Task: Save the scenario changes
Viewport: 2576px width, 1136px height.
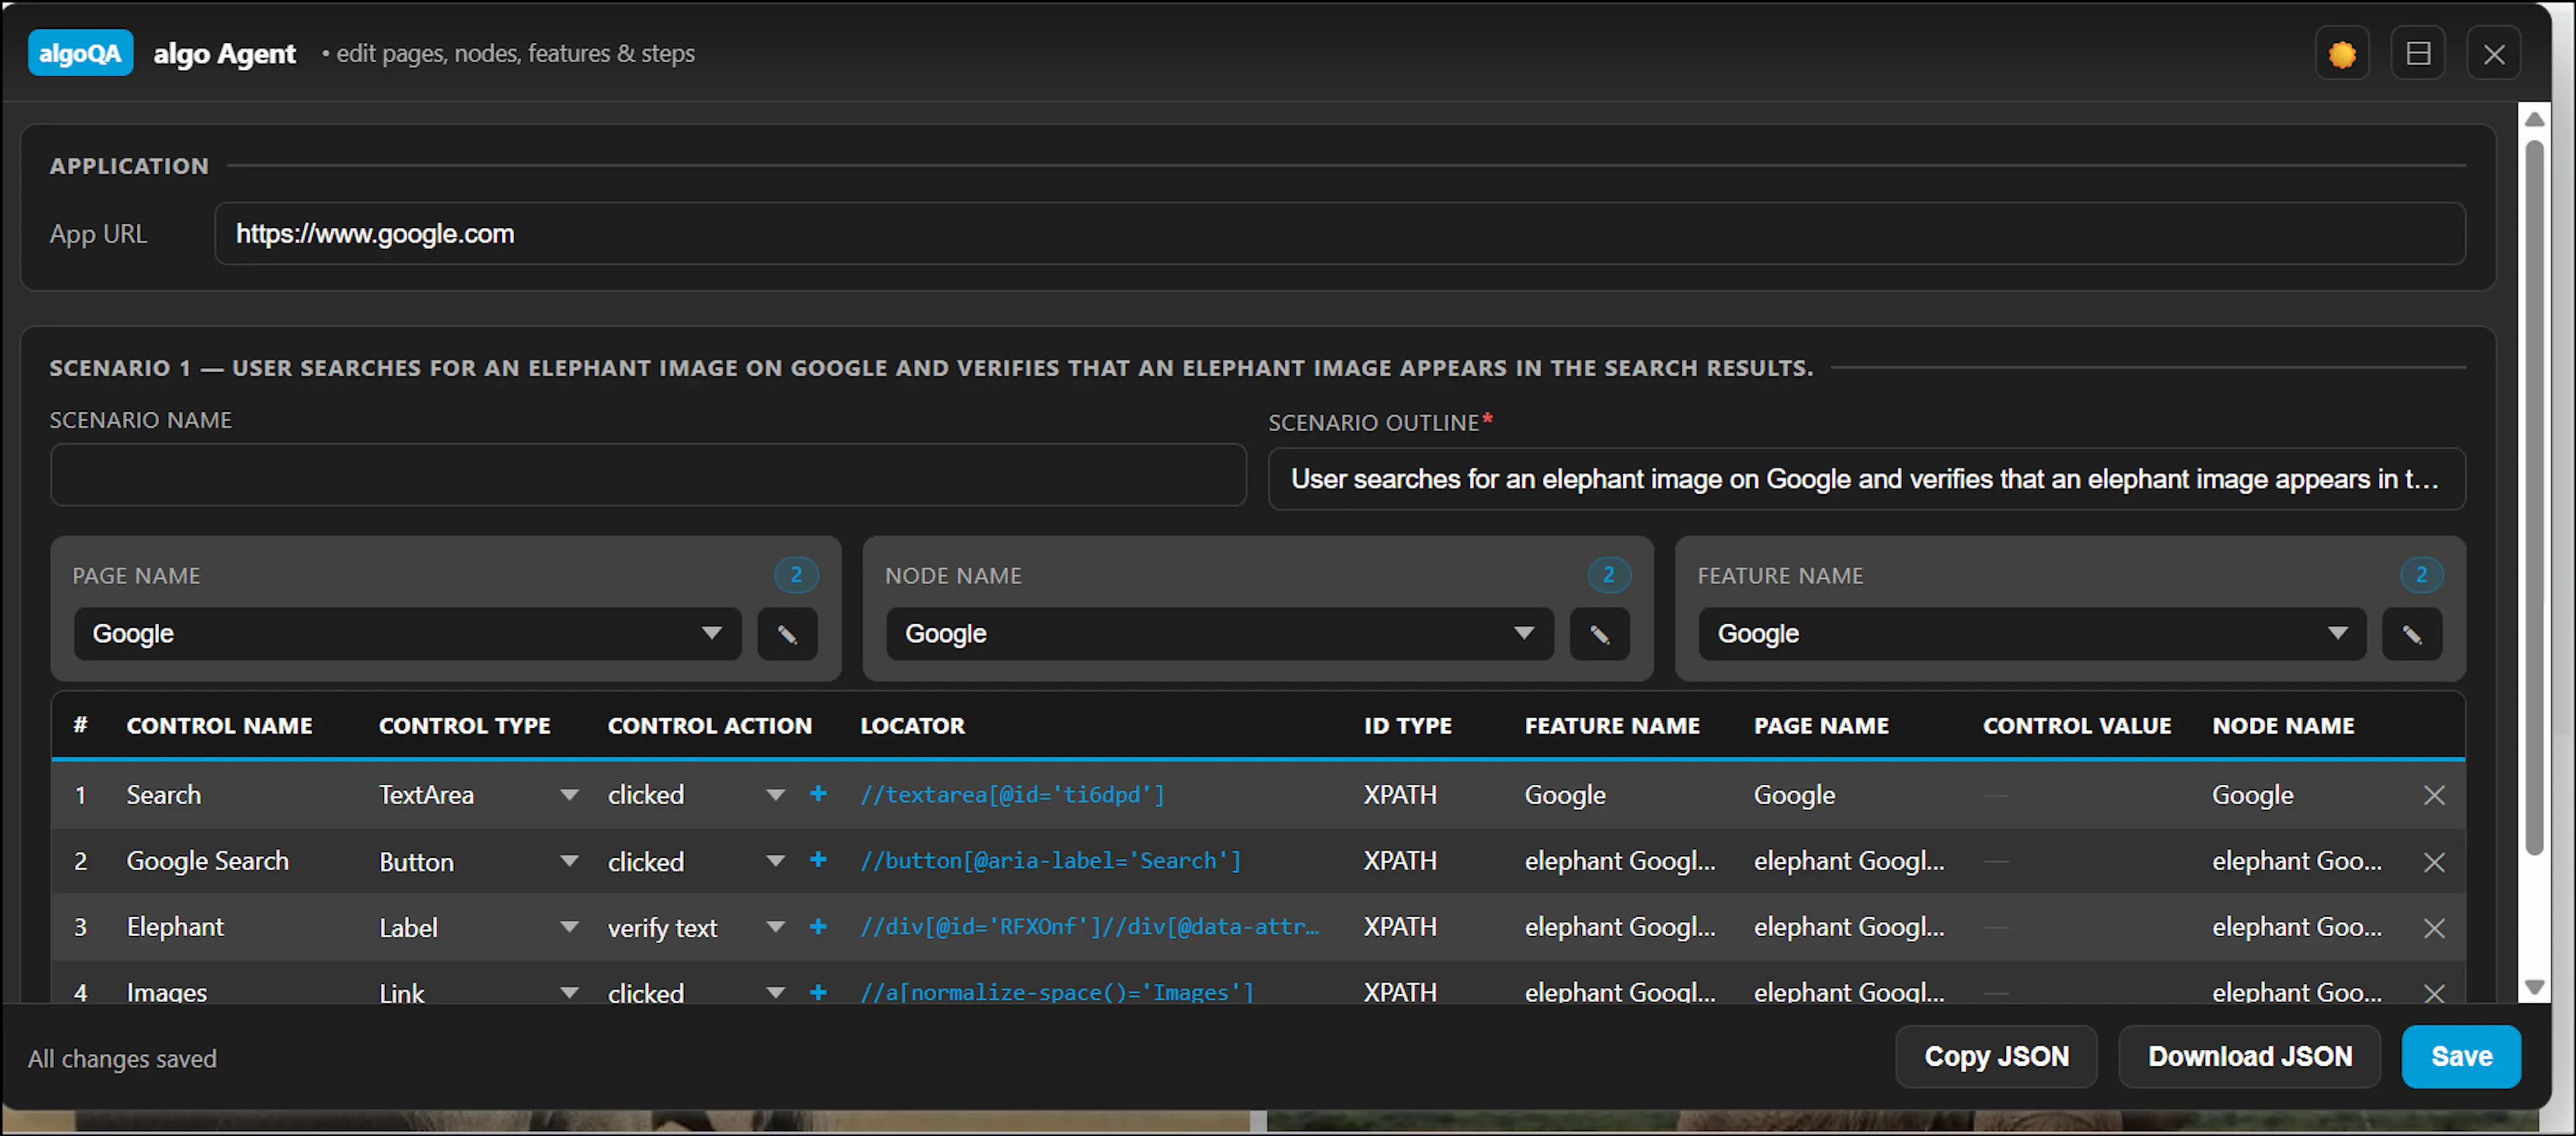Action: tap(2460, 1057)
